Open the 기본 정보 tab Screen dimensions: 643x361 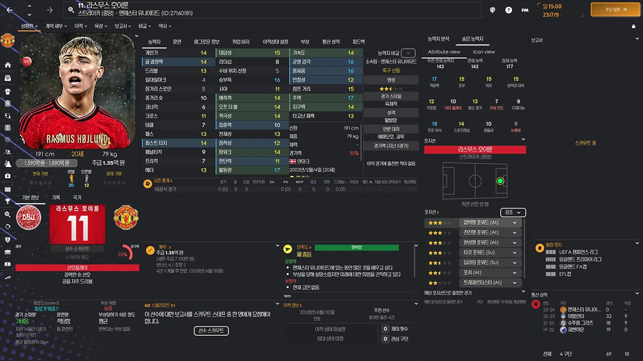tap(30, 197)
